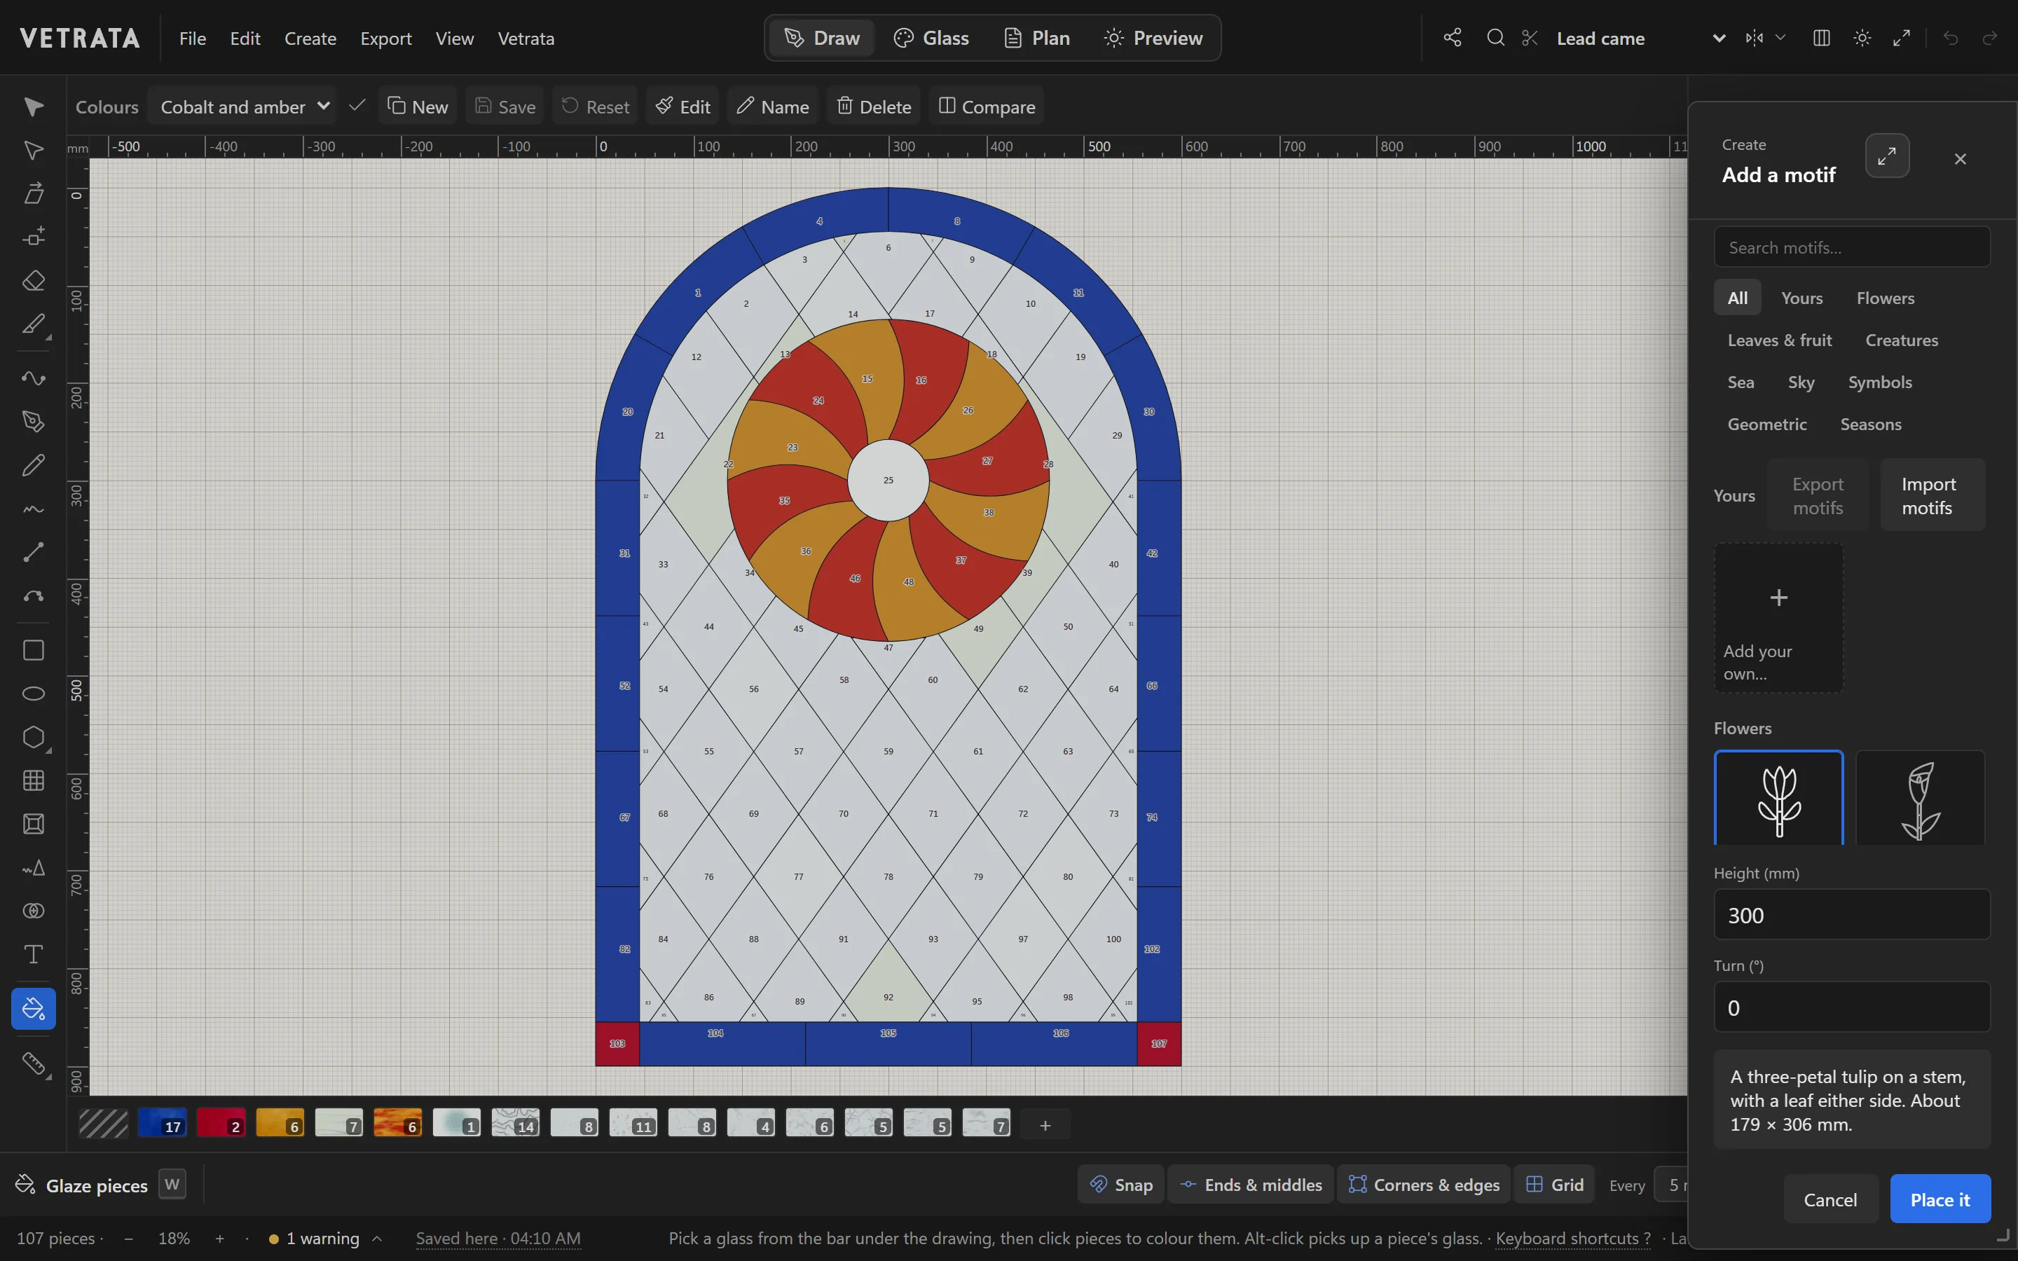Select the eraser tool in sidebar
The height and width of the screenshot is (1261, 2018).
click(x=34, y=280)
